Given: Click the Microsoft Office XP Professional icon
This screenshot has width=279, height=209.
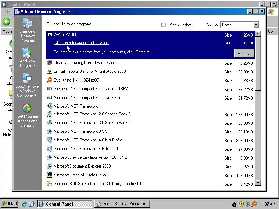Looking at the screenshot, I should coord(50,175).
